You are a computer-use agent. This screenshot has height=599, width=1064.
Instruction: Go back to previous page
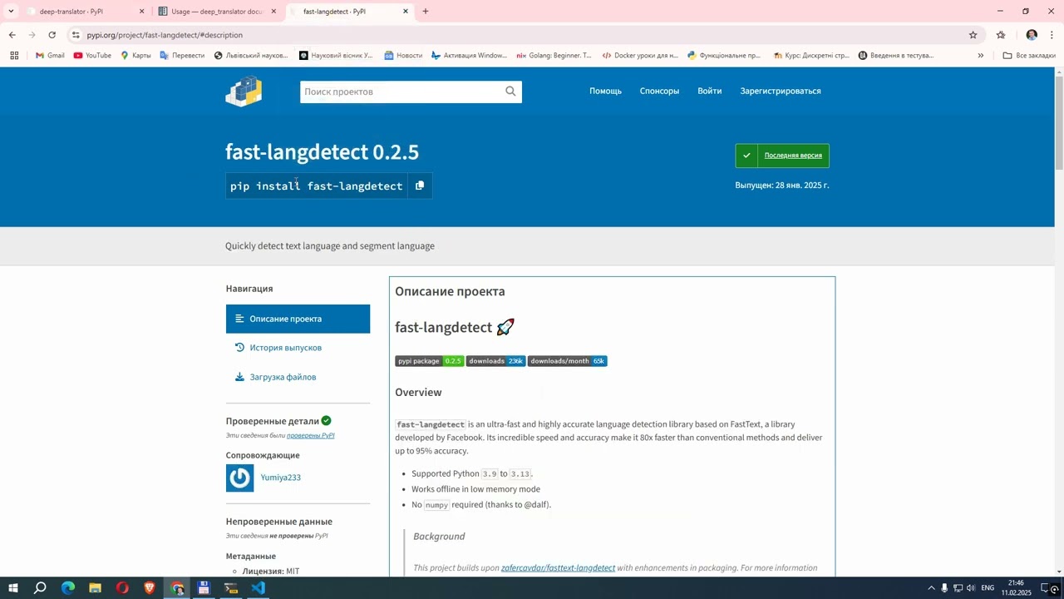[12, 35]
